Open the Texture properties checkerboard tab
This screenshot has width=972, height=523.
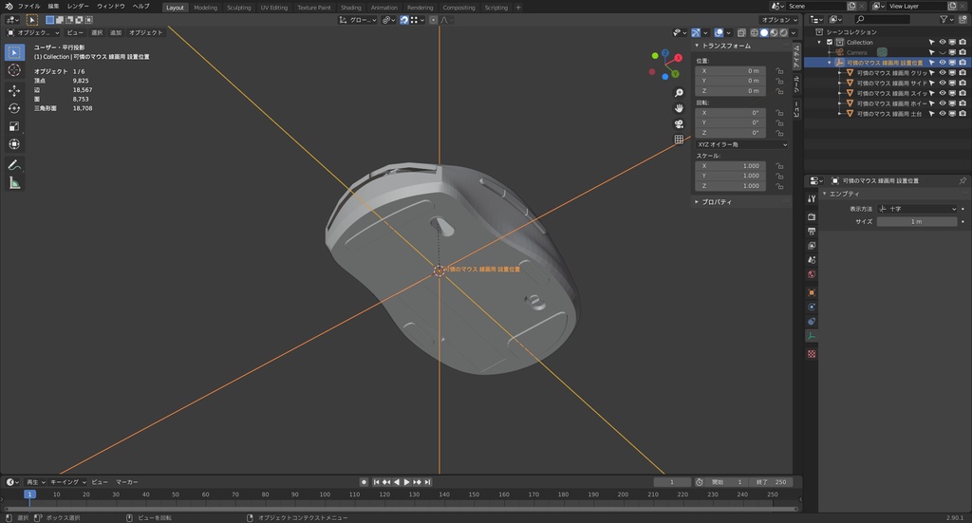[812, 354]
